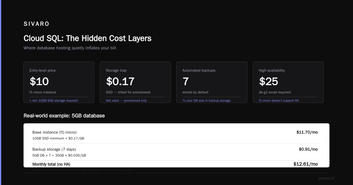The width and height of the screenshot is (353, 185).
Task: Click the 'Automated backups' card label
Action: point(199,70)
